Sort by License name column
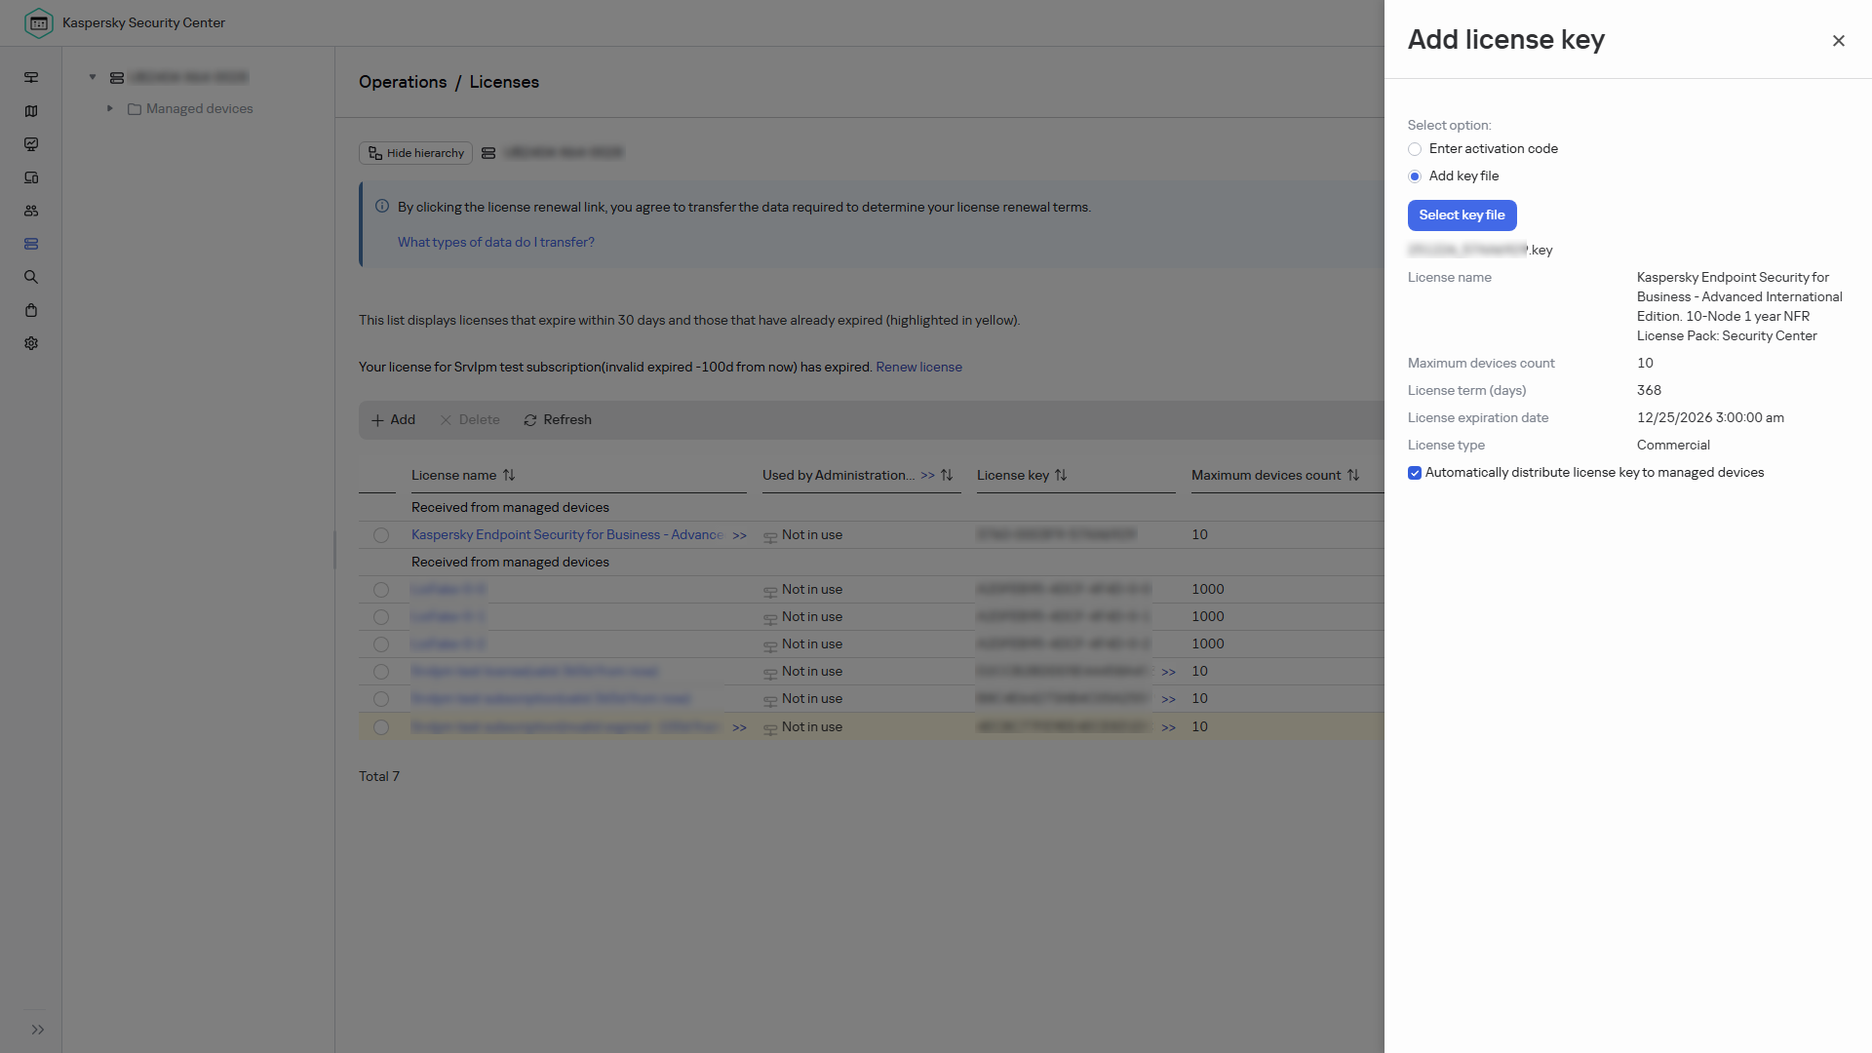 pos(509,475)
